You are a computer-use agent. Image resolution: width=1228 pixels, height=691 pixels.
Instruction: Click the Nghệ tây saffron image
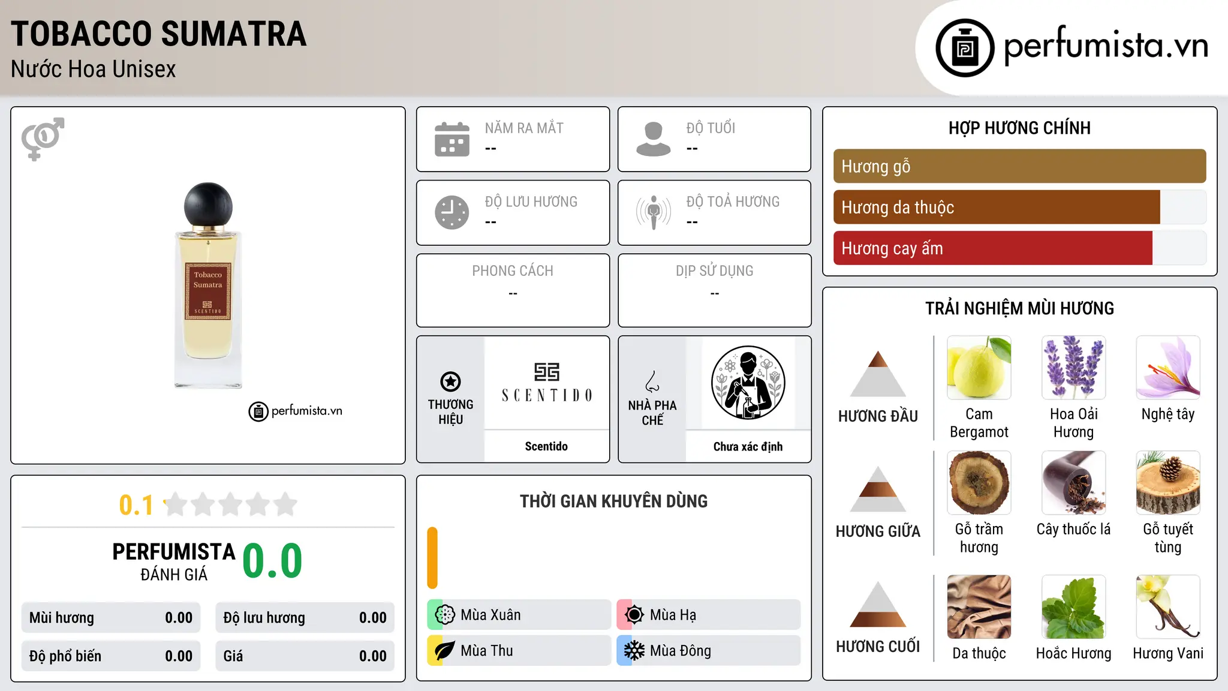tap(1168, 368)
